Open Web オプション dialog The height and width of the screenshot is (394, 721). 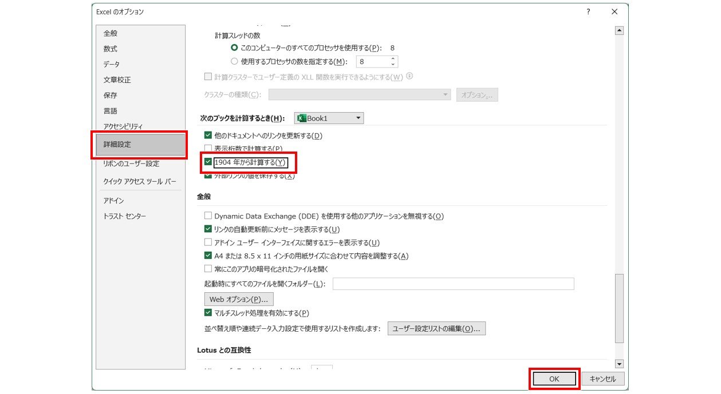tap(239, 299)
